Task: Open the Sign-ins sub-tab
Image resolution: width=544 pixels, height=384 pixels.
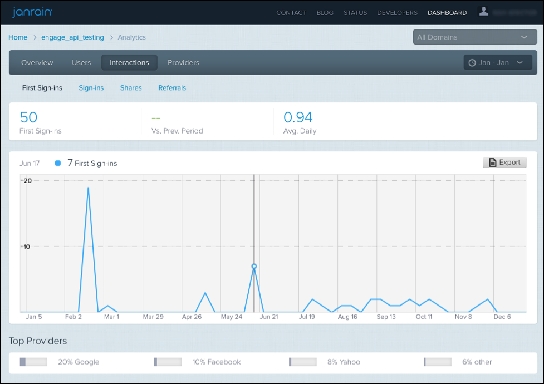Action: pyautogui.click(x=91, y=88)
